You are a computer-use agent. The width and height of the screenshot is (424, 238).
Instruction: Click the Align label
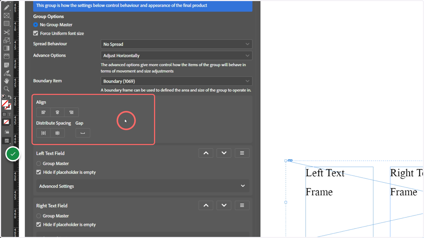click(41, 102)
